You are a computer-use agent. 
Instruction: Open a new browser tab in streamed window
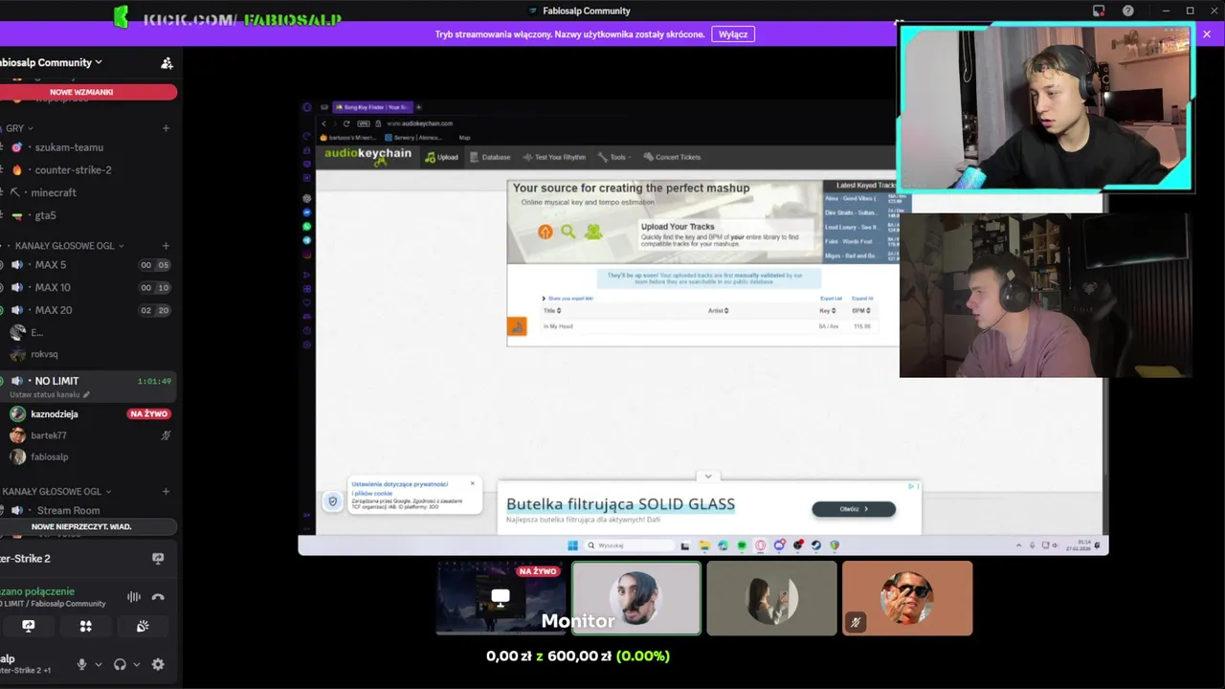tap(418, 107)
